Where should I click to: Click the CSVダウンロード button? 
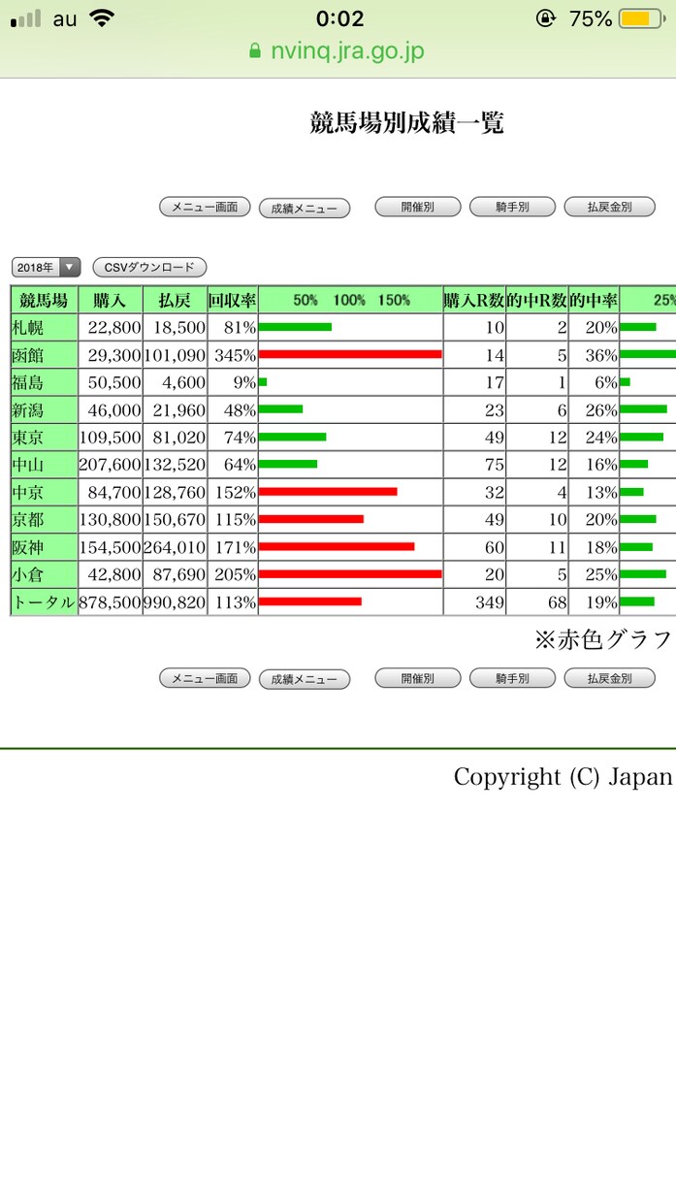click(x=149, y=267)
